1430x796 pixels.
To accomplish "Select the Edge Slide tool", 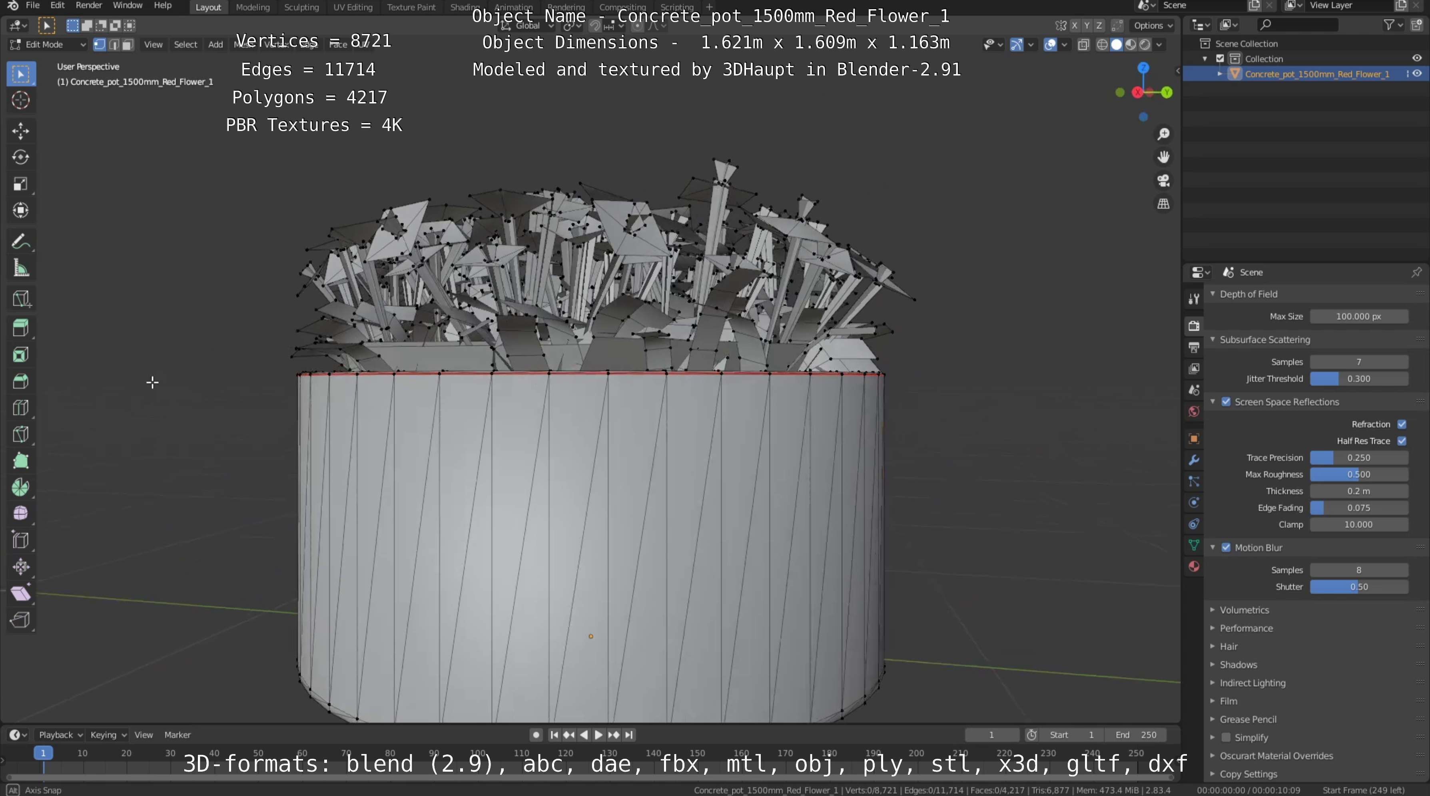I will pyautogui.click(x=21, y=540).
